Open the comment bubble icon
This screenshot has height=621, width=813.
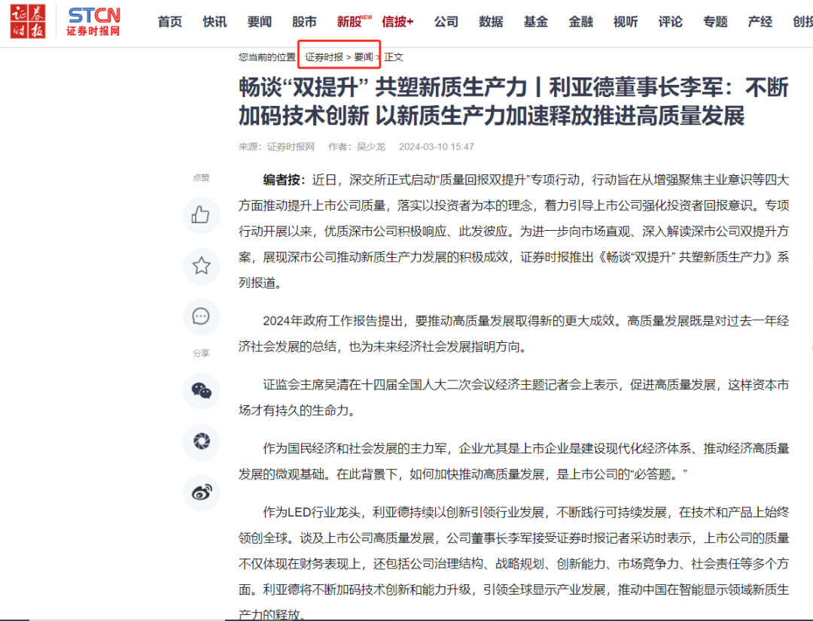pyautogui.click(x=201, y=317)
